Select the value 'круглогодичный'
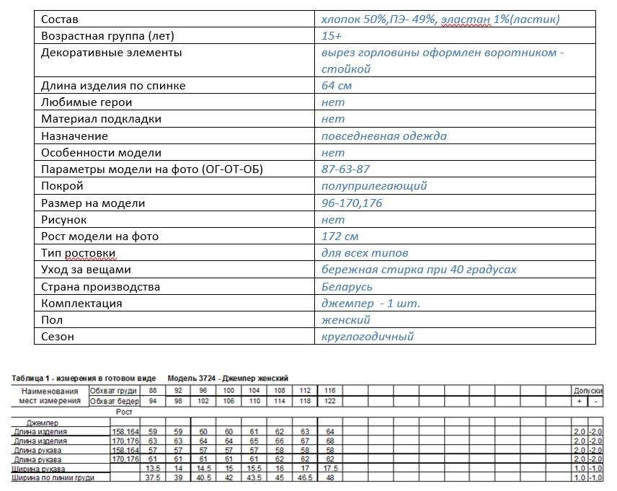617x491 pixels. (x=367, y=337)
